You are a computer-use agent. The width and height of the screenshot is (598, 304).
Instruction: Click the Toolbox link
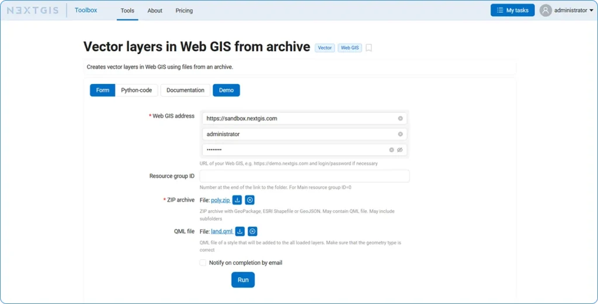click(86, 10)
